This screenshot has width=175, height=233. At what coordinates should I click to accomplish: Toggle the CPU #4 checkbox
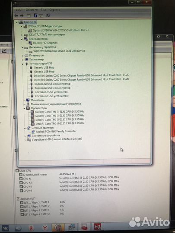[x=21, y=191]
